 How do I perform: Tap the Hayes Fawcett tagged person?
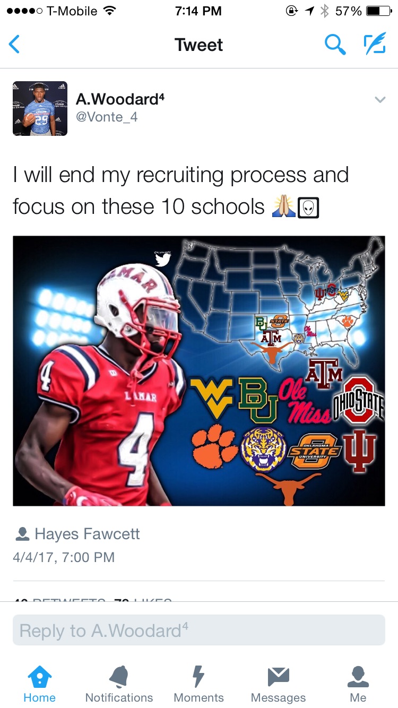click(87, 533)
